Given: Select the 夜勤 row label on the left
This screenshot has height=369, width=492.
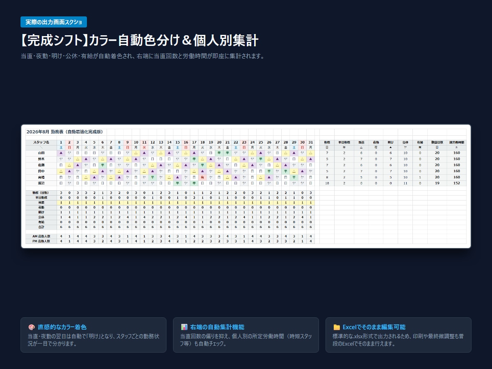Looking at the screenshot, I should pos(41,207).
